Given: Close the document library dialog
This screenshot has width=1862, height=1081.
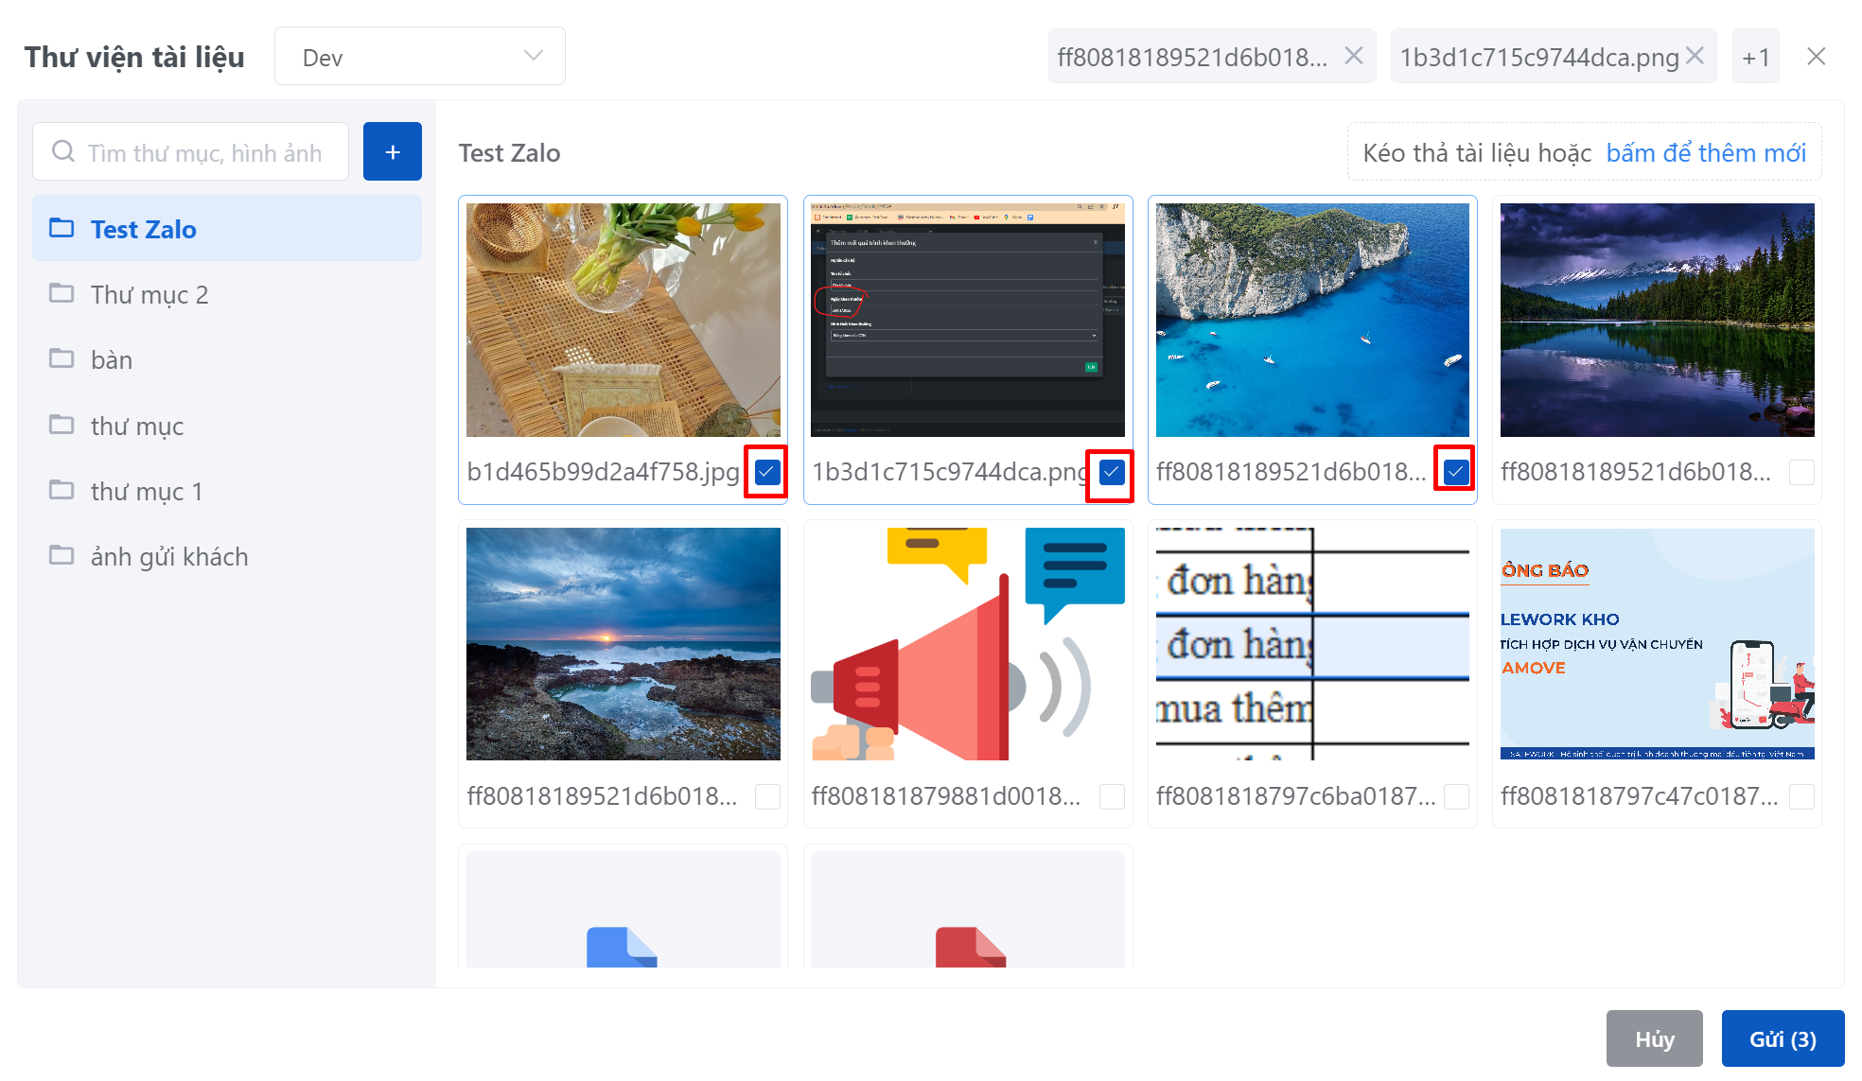Looking at the screenshot, I should click(1816, 57).
